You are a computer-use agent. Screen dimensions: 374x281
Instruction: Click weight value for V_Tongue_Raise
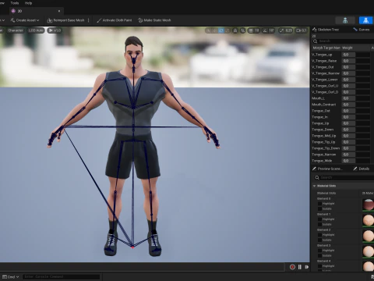click(349, 61)
